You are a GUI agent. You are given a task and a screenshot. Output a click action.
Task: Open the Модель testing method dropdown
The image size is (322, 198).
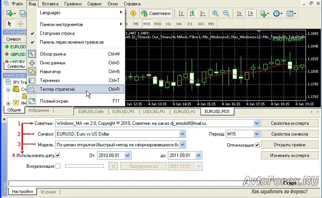182,145
